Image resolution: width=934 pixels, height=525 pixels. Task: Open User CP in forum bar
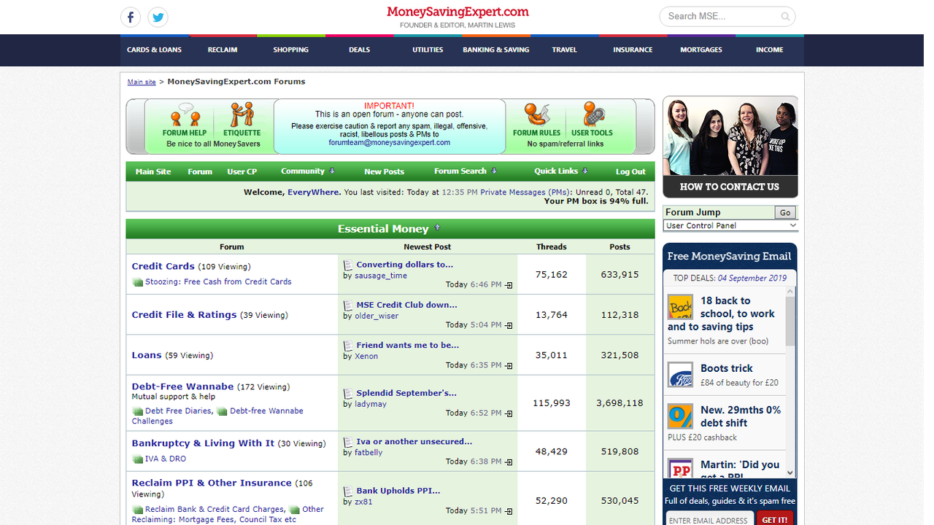point(242,172)
